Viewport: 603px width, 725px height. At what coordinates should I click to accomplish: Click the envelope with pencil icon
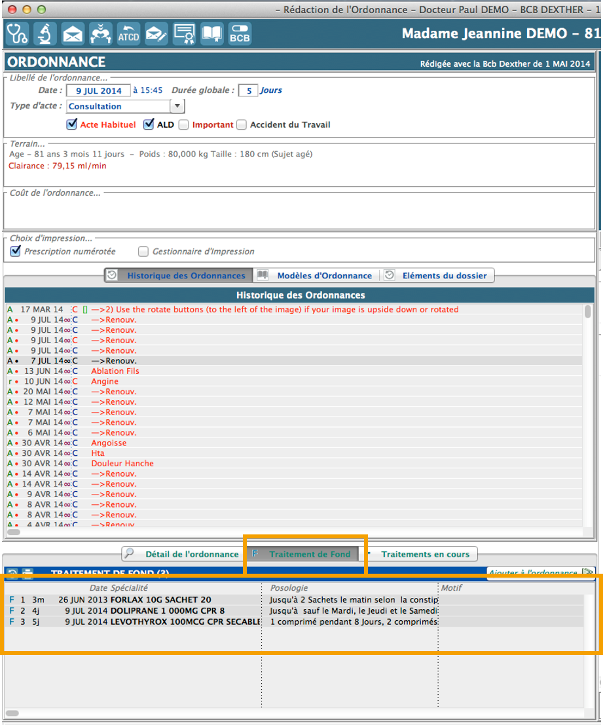click(x=156, y=33)
